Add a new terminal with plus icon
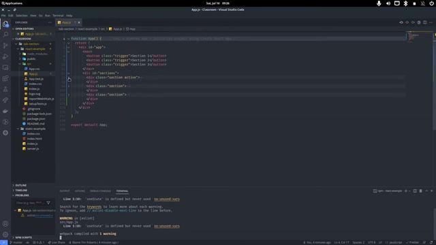 point(406,191)
